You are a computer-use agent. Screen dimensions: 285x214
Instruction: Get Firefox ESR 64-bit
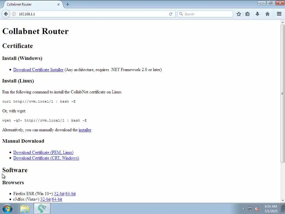tap(70, 194)
